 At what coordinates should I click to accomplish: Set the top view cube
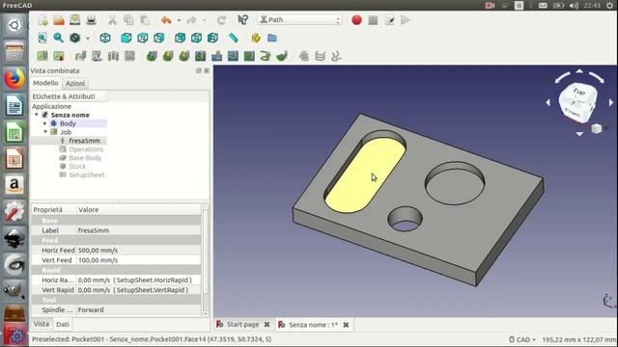tap(142, 38)
